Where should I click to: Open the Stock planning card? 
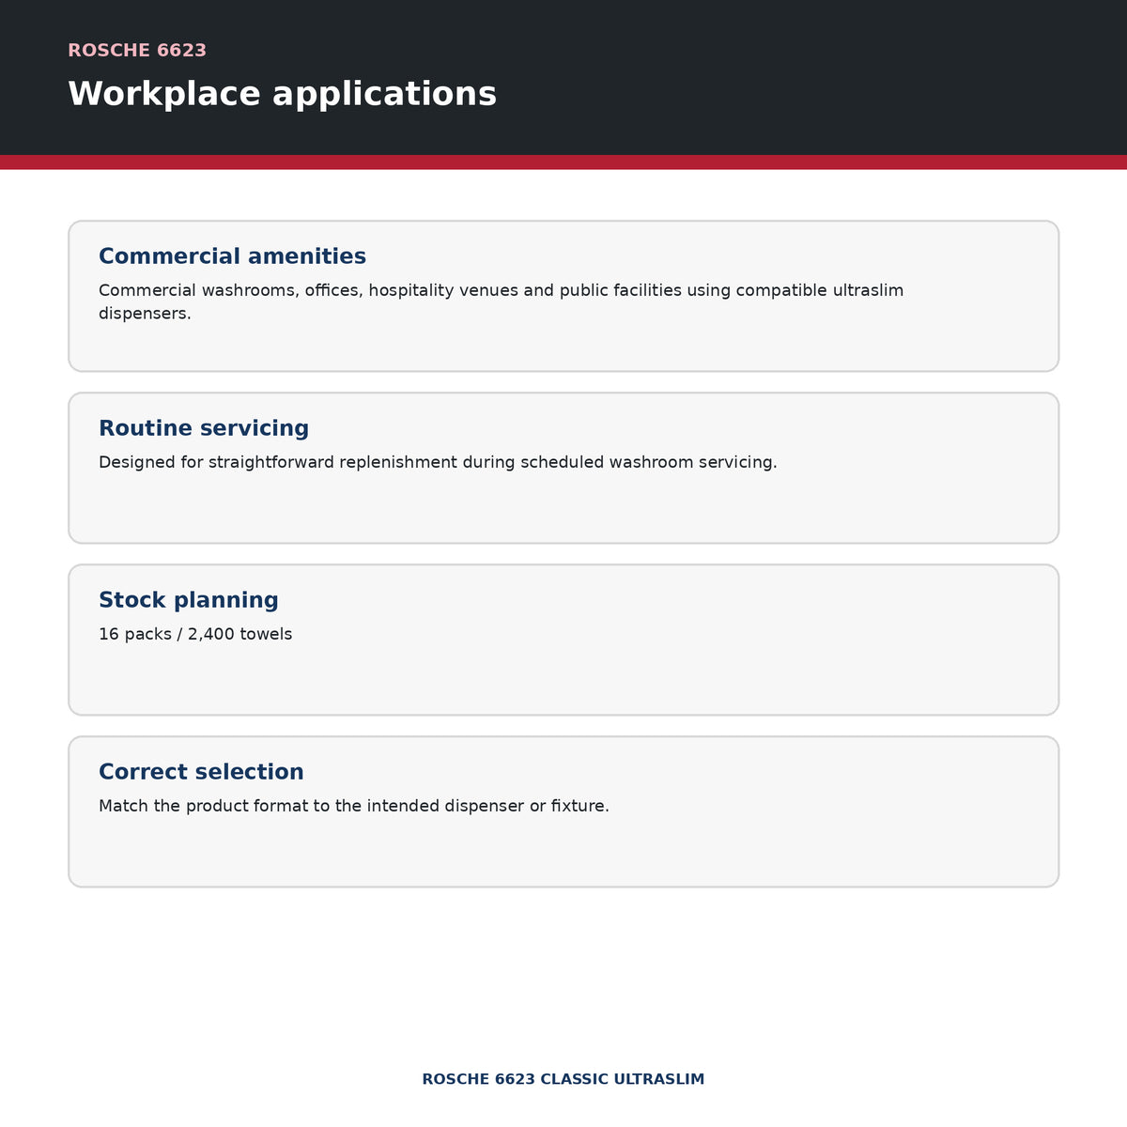pos(563,640)
